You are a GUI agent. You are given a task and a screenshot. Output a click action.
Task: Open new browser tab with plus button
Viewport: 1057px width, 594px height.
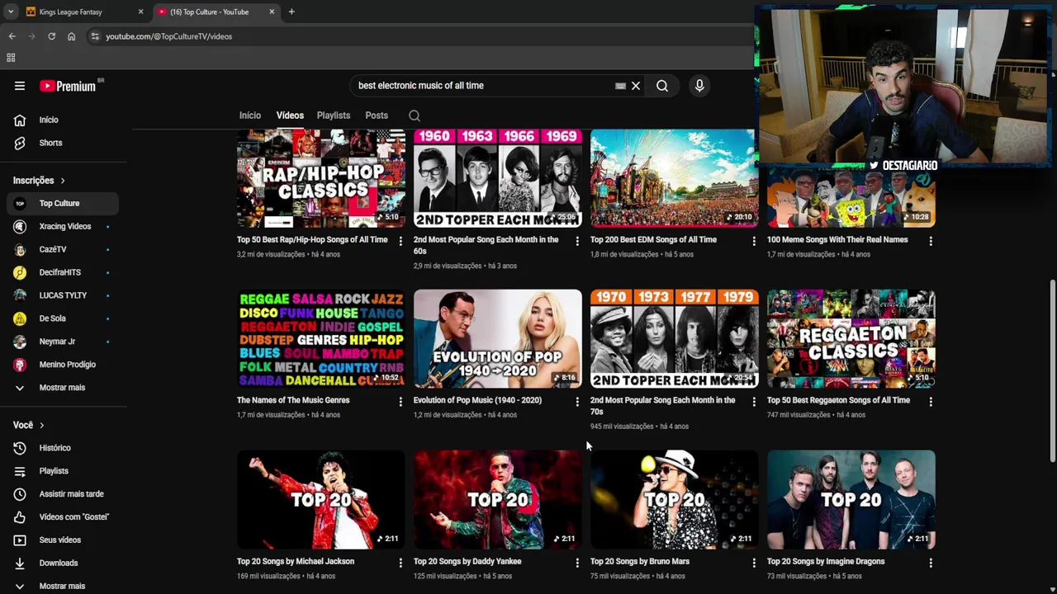292,12
